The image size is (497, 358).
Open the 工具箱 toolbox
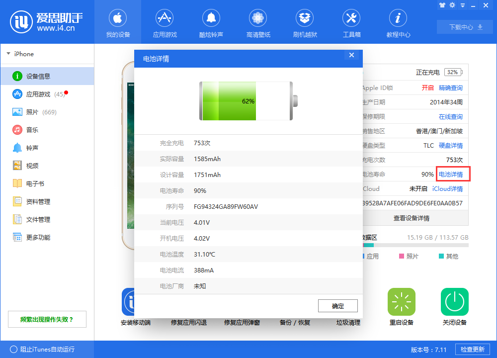351,22
